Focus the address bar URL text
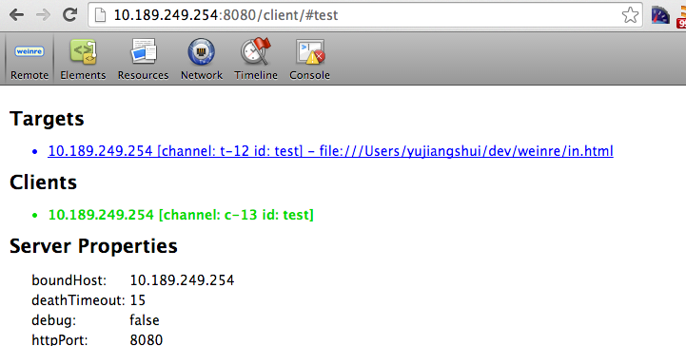This screenshot has width=686, height=346. point(225,15)
